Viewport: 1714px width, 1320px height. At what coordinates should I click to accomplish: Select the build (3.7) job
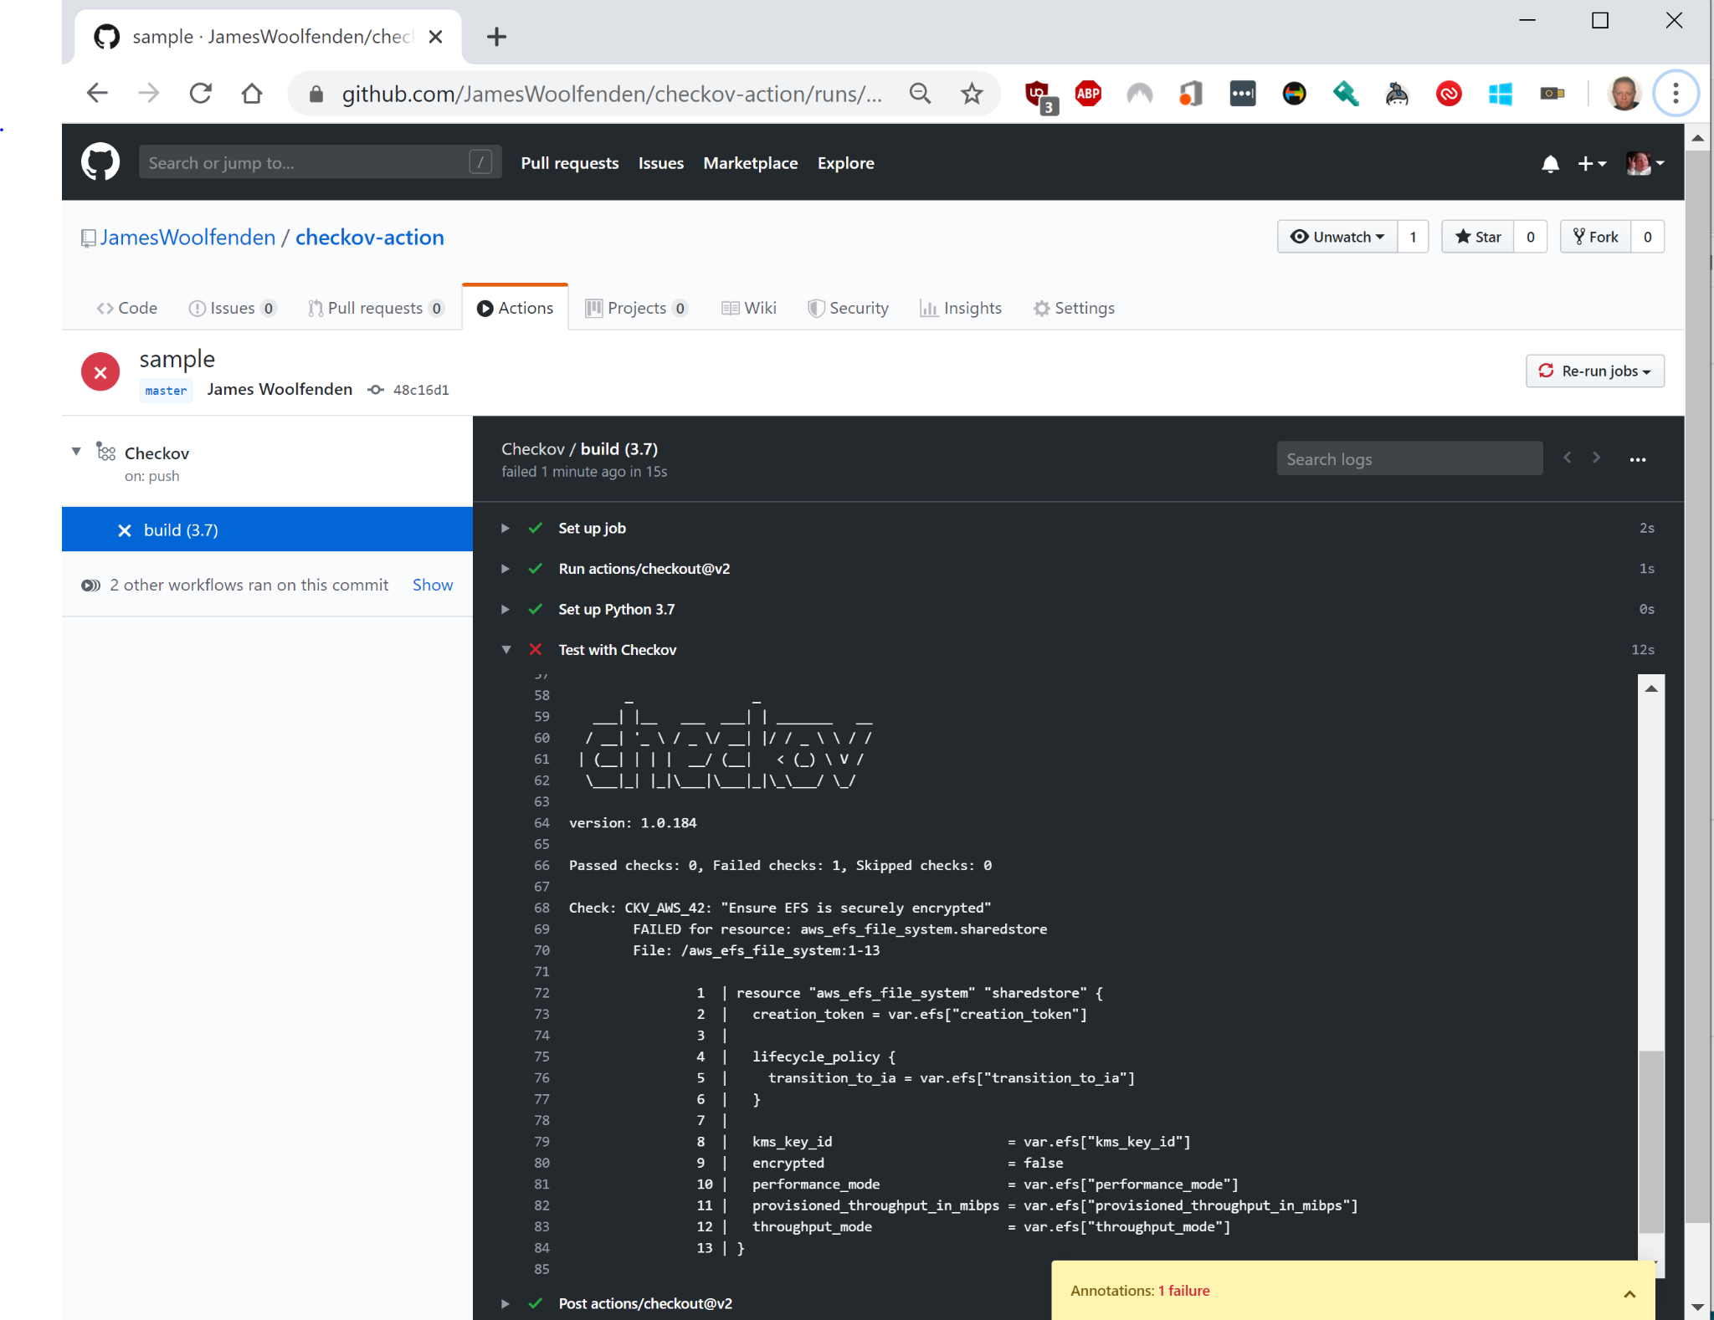click(x=267, y=530)
